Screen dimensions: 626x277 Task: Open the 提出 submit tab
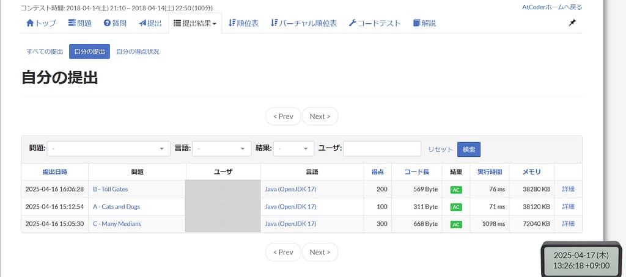coord(150,23)
